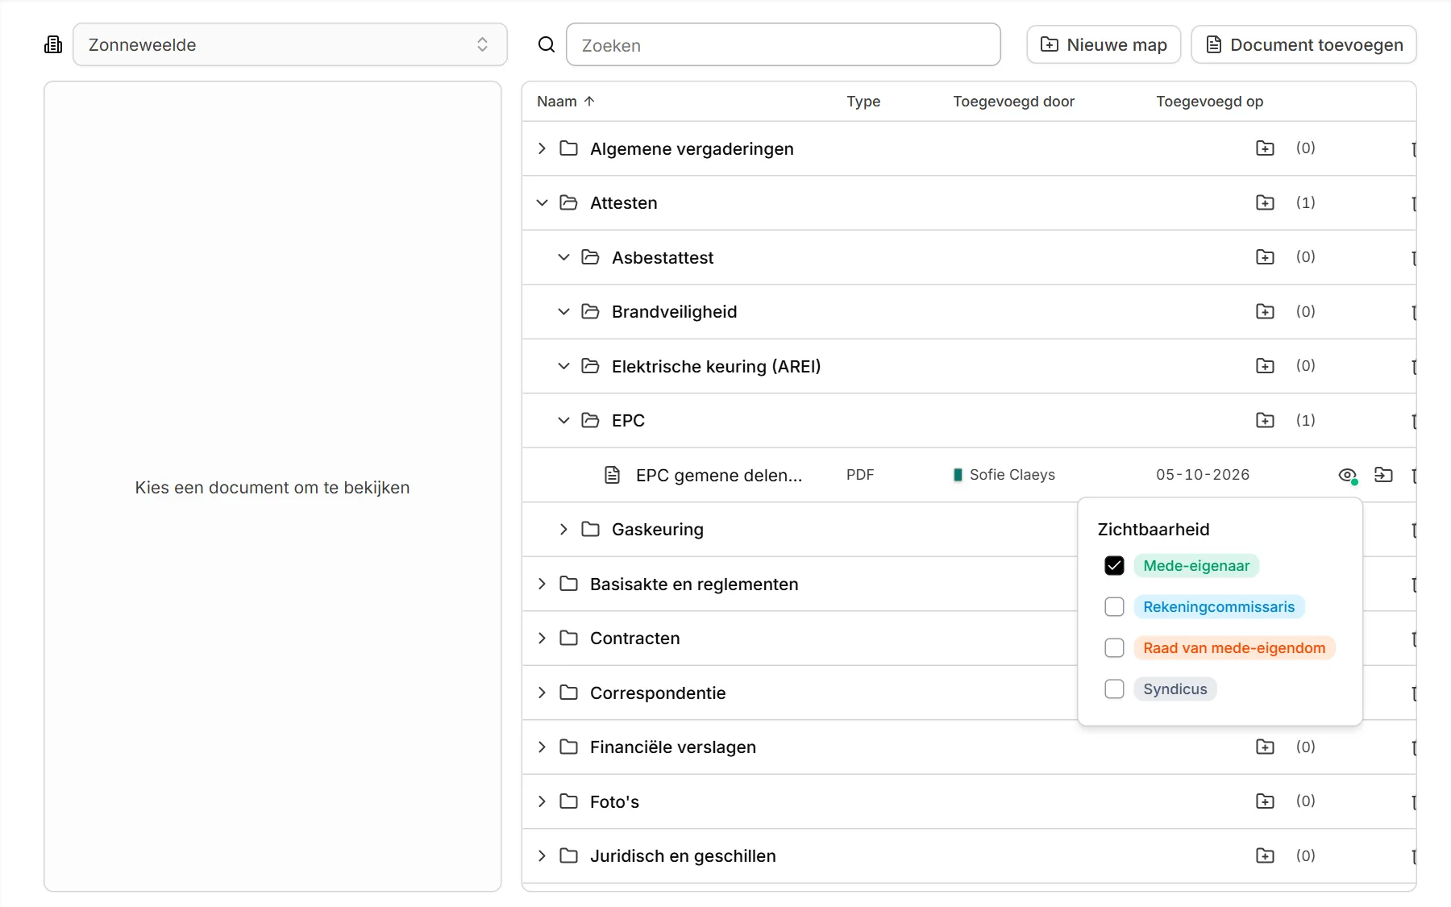Click the search magnifier icon

[x=547, y=44]
